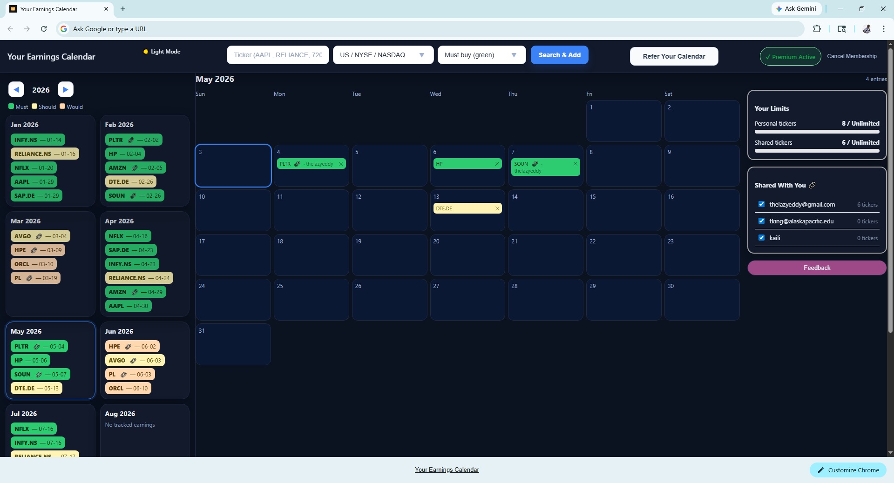Click link icon on Mar AVGO chip
The height and width of the screenshot is (483, 894).
(x=39, y=236)
